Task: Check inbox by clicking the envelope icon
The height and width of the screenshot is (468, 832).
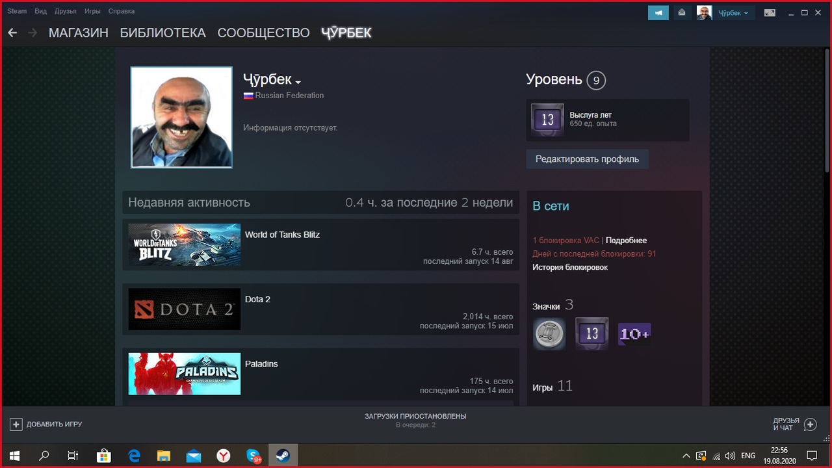Action: tap(682, 12)
